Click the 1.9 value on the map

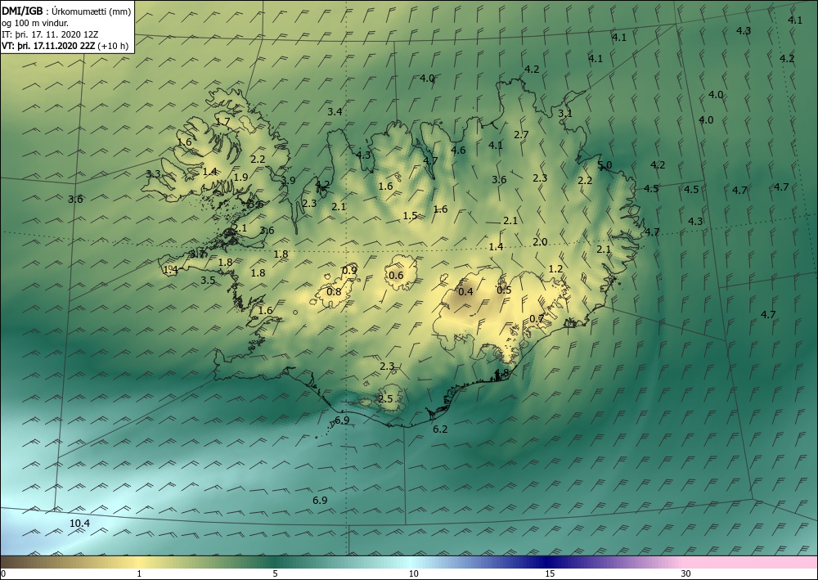pos(240,178)
